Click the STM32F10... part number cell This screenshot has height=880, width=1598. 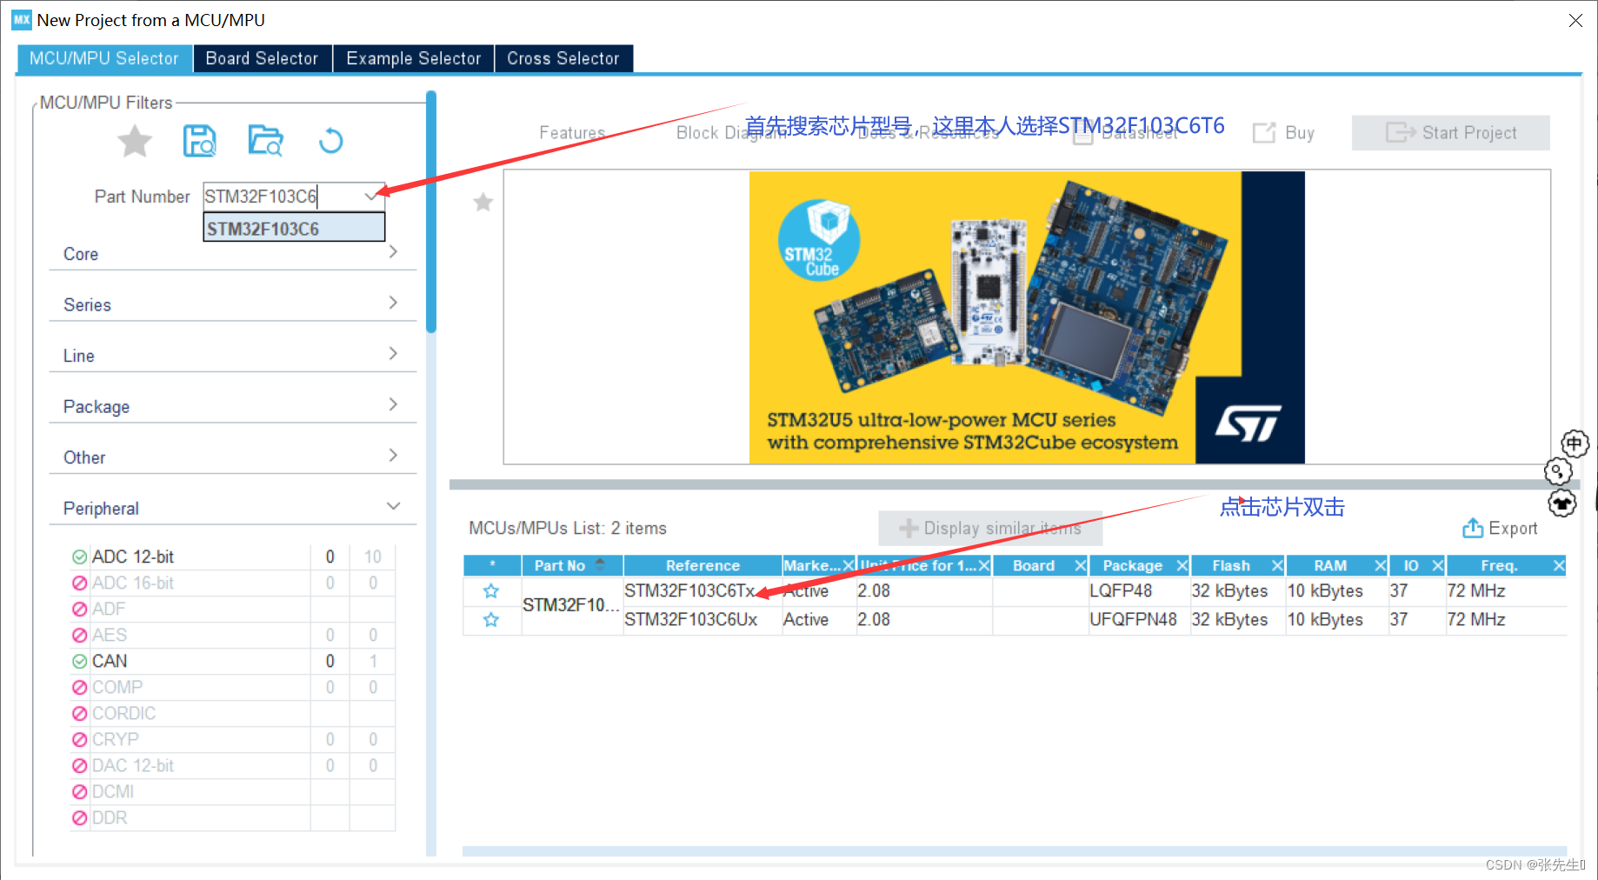[x=571, y=605]
